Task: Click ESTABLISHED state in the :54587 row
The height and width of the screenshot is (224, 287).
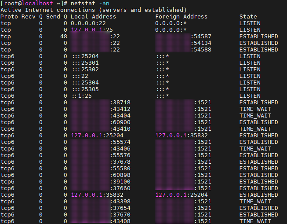Action: tap(258, 37)
